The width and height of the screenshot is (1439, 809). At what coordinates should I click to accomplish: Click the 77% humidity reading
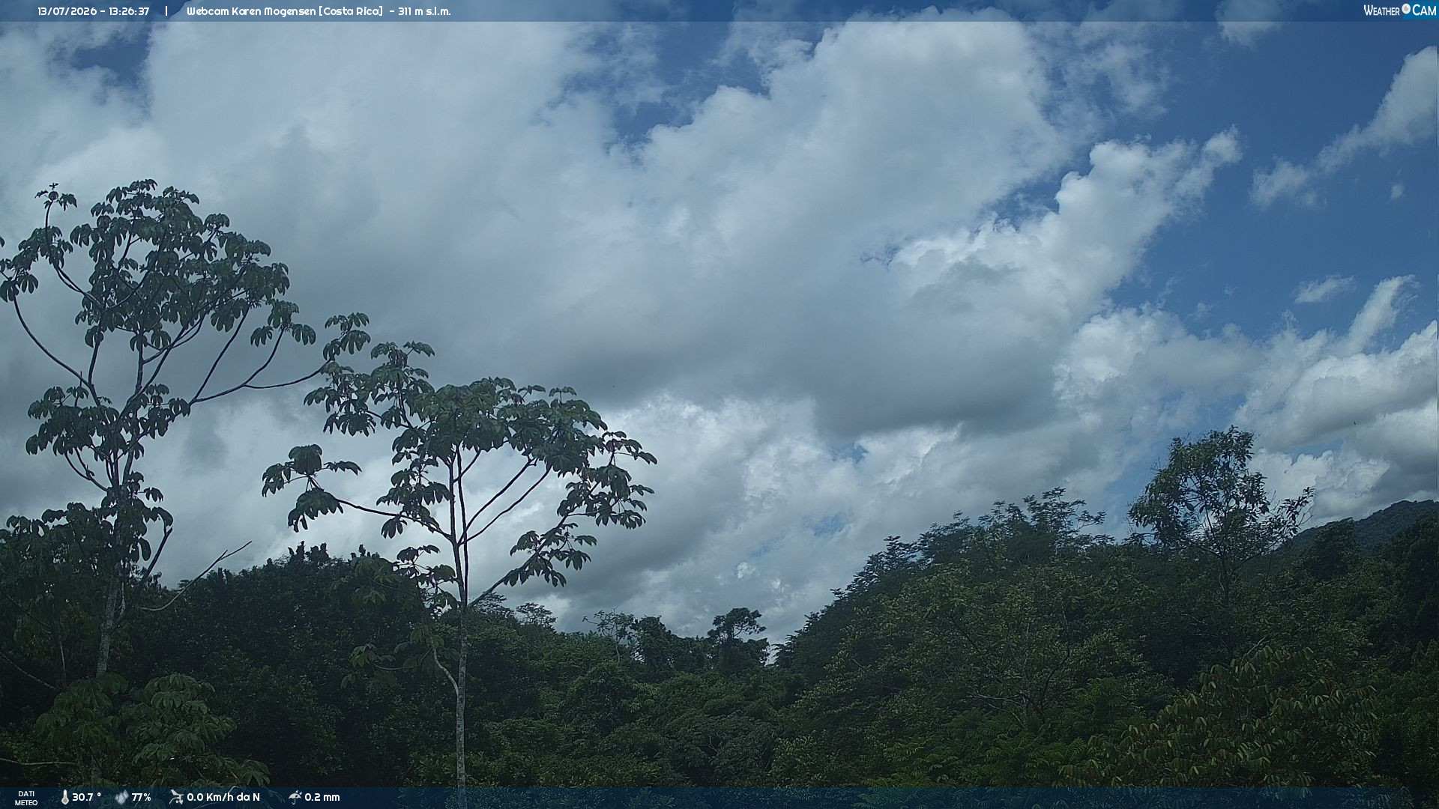point(142,798)
